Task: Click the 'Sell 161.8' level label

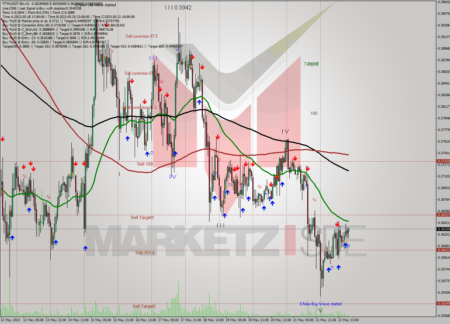Action: tap(145, 253)
